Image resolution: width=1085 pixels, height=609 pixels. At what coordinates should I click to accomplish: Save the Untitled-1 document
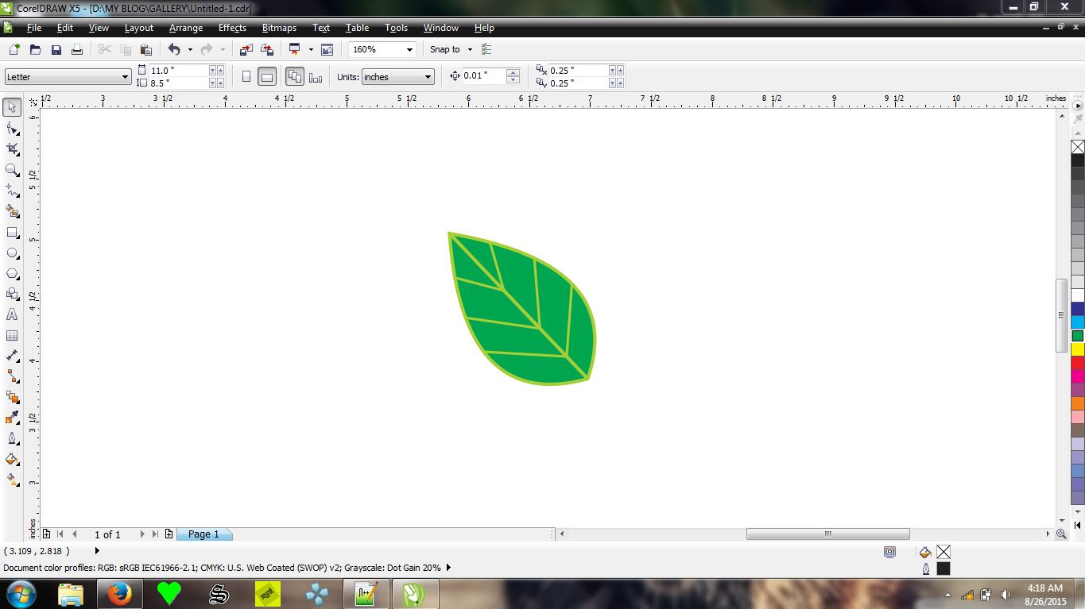coord(56,48)
